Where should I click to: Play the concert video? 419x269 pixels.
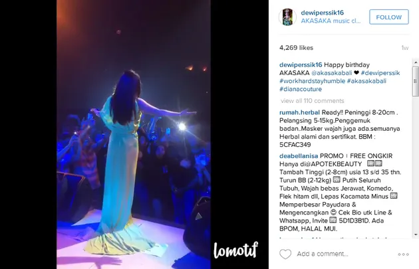click(134, 134)
